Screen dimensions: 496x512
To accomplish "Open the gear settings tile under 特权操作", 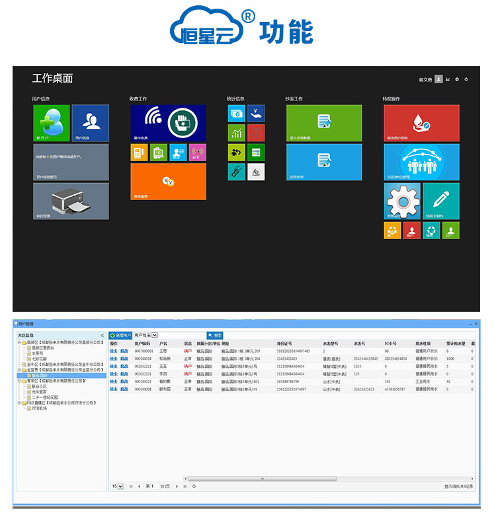I will click(x=402, y=201).
